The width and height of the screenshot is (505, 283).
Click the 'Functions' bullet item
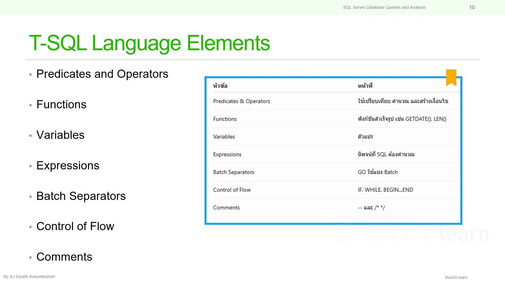tap(61, 105)
